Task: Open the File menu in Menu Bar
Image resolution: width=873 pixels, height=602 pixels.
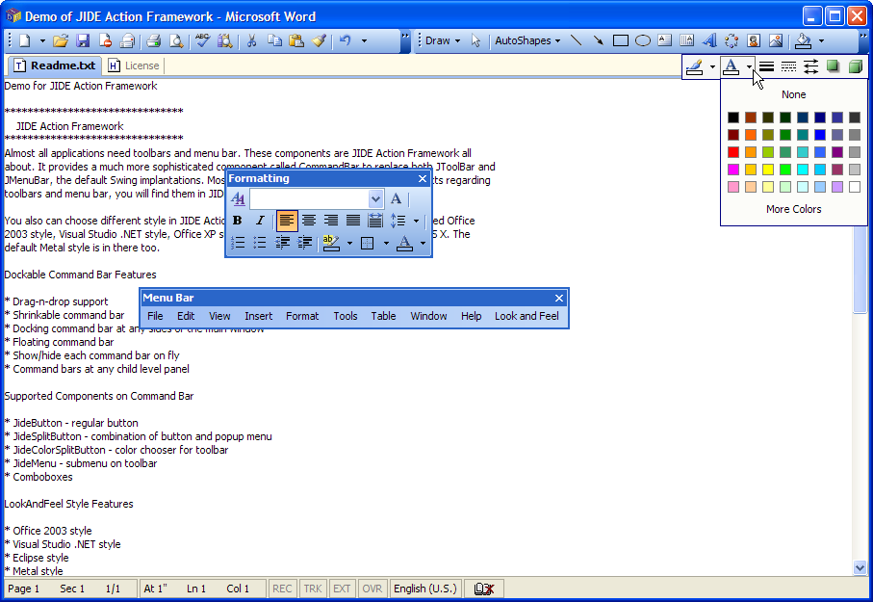Action: 155,316
